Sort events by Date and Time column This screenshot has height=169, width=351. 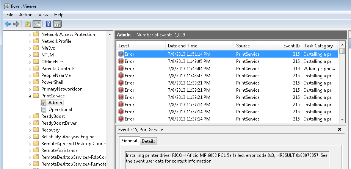182,46
